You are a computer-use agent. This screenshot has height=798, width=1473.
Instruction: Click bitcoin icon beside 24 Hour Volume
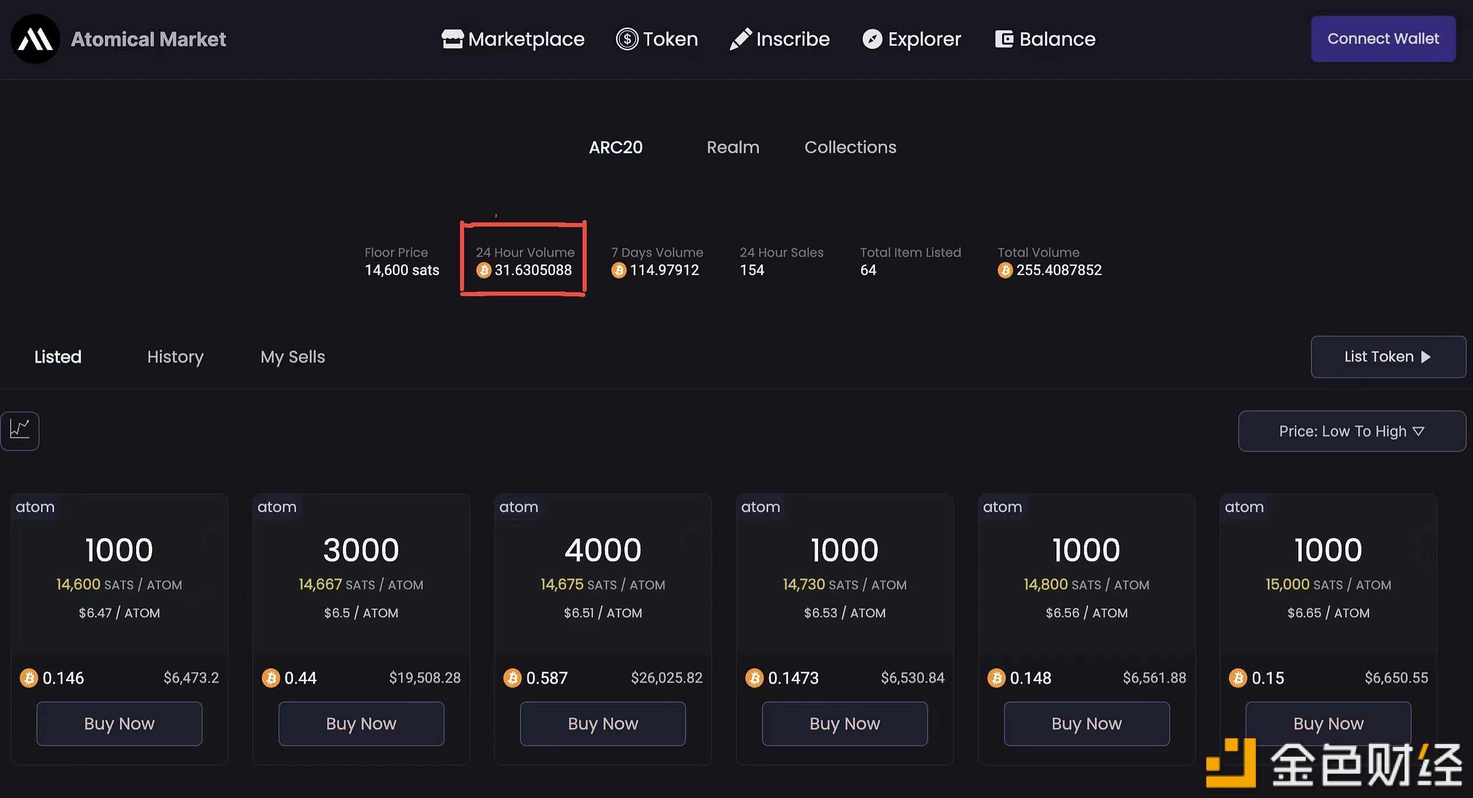coord(484,270)
